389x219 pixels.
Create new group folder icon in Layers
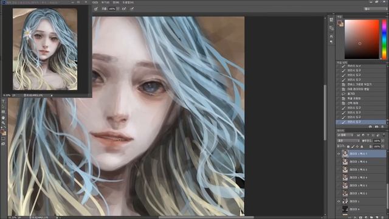coord(371,218)
